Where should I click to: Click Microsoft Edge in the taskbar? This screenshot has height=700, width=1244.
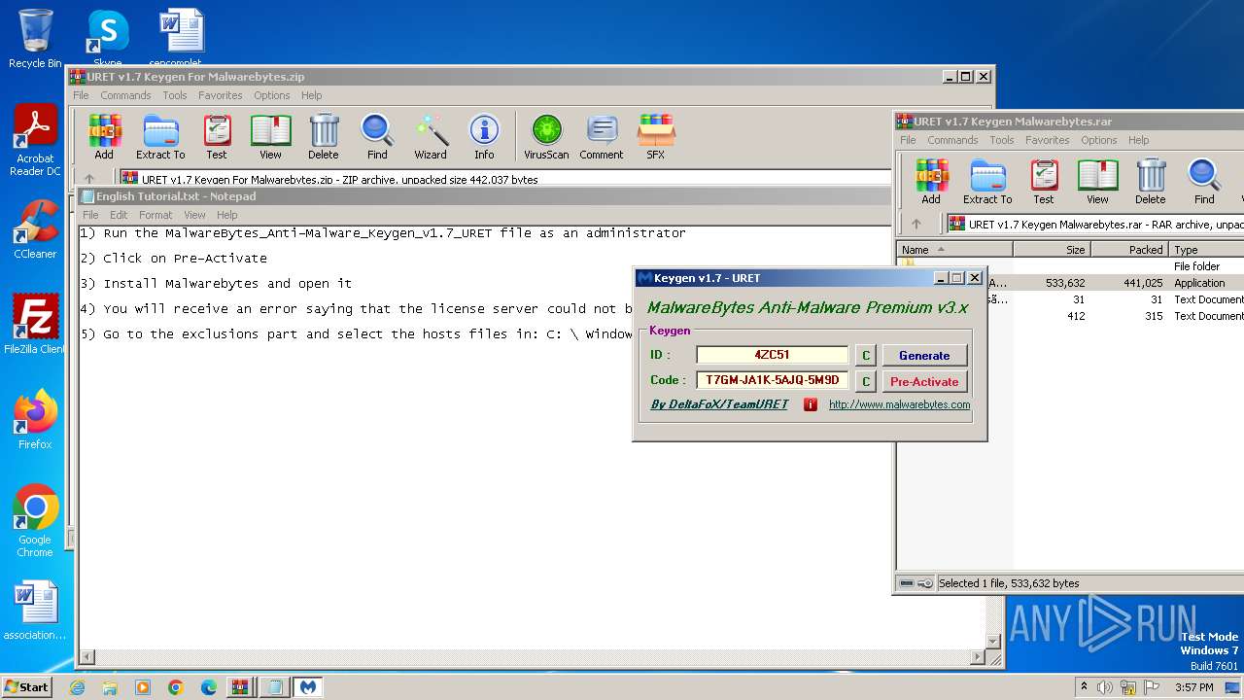point(208,687)
